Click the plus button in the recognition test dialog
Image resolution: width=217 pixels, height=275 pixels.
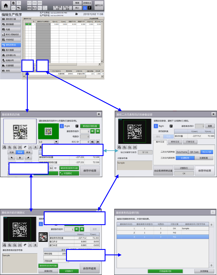pyautogui.click(x=35, y=245)
